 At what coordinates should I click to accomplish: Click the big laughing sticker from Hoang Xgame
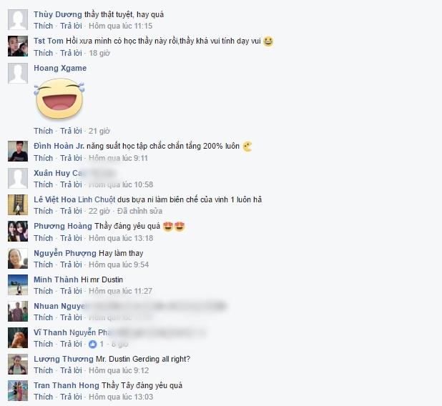pyautogui.click(x=59, y=99)
